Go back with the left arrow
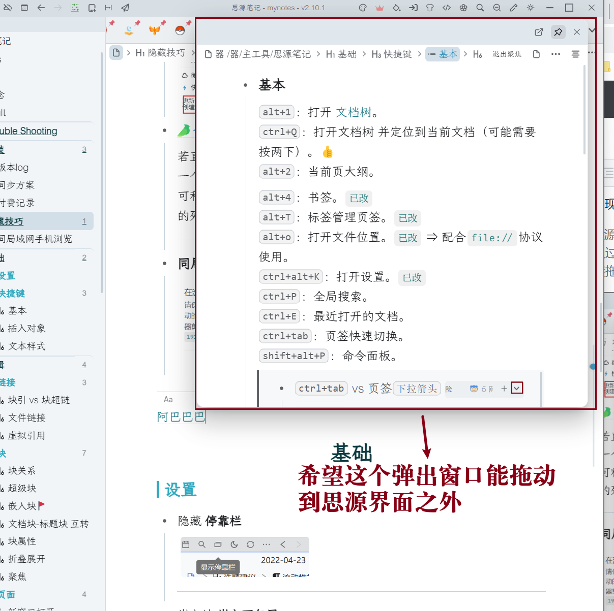 click(x=41, y=8)
